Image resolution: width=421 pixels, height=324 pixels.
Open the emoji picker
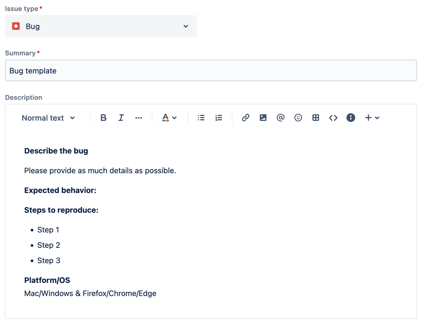[298, 118]
